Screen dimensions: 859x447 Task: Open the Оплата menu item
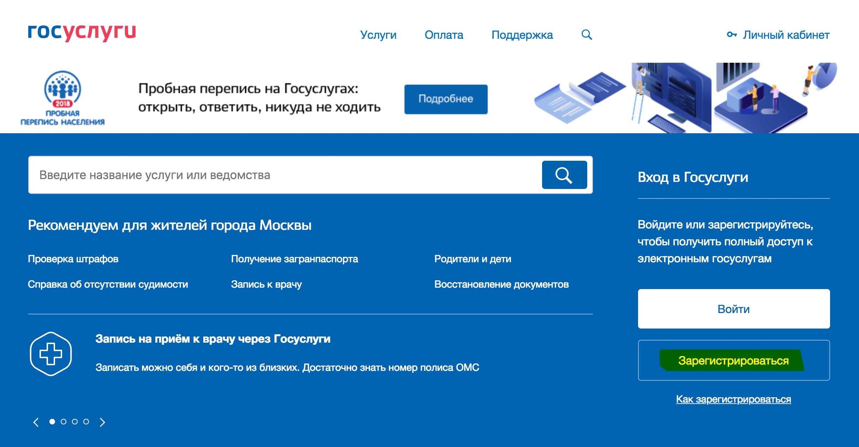click(x=444, y=35)
